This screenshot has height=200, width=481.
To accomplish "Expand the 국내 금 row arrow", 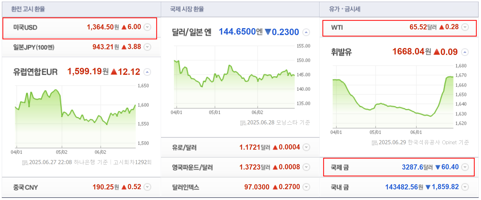I will tap(465, 187).
